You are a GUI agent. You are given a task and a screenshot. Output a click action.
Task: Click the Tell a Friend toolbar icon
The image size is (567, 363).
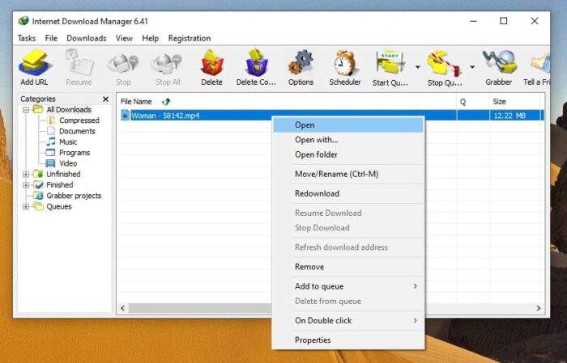(540, 63)
